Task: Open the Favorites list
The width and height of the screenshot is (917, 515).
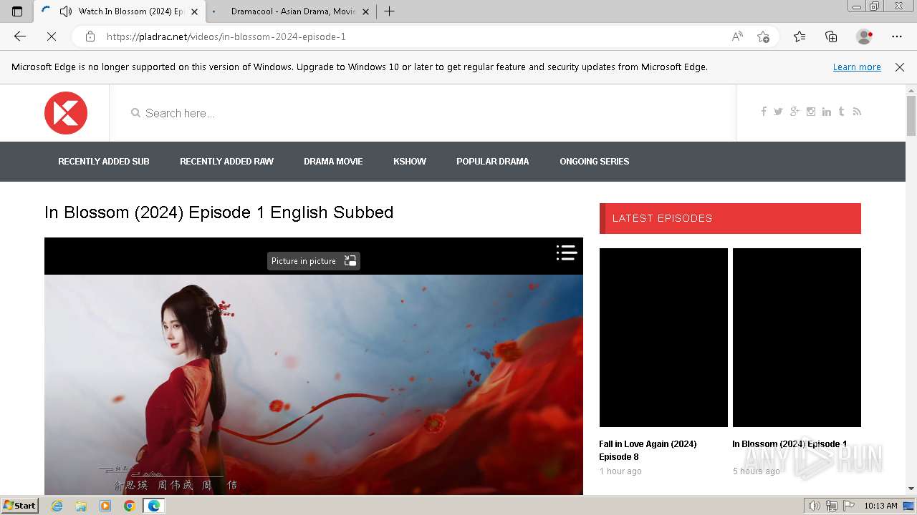Action: tap(800, 36)
